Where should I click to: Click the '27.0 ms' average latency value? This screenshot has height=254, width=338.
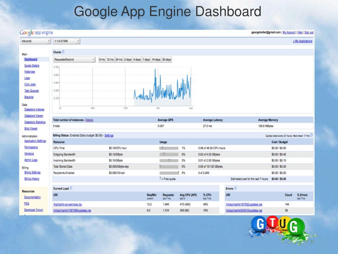coord(207,126)
